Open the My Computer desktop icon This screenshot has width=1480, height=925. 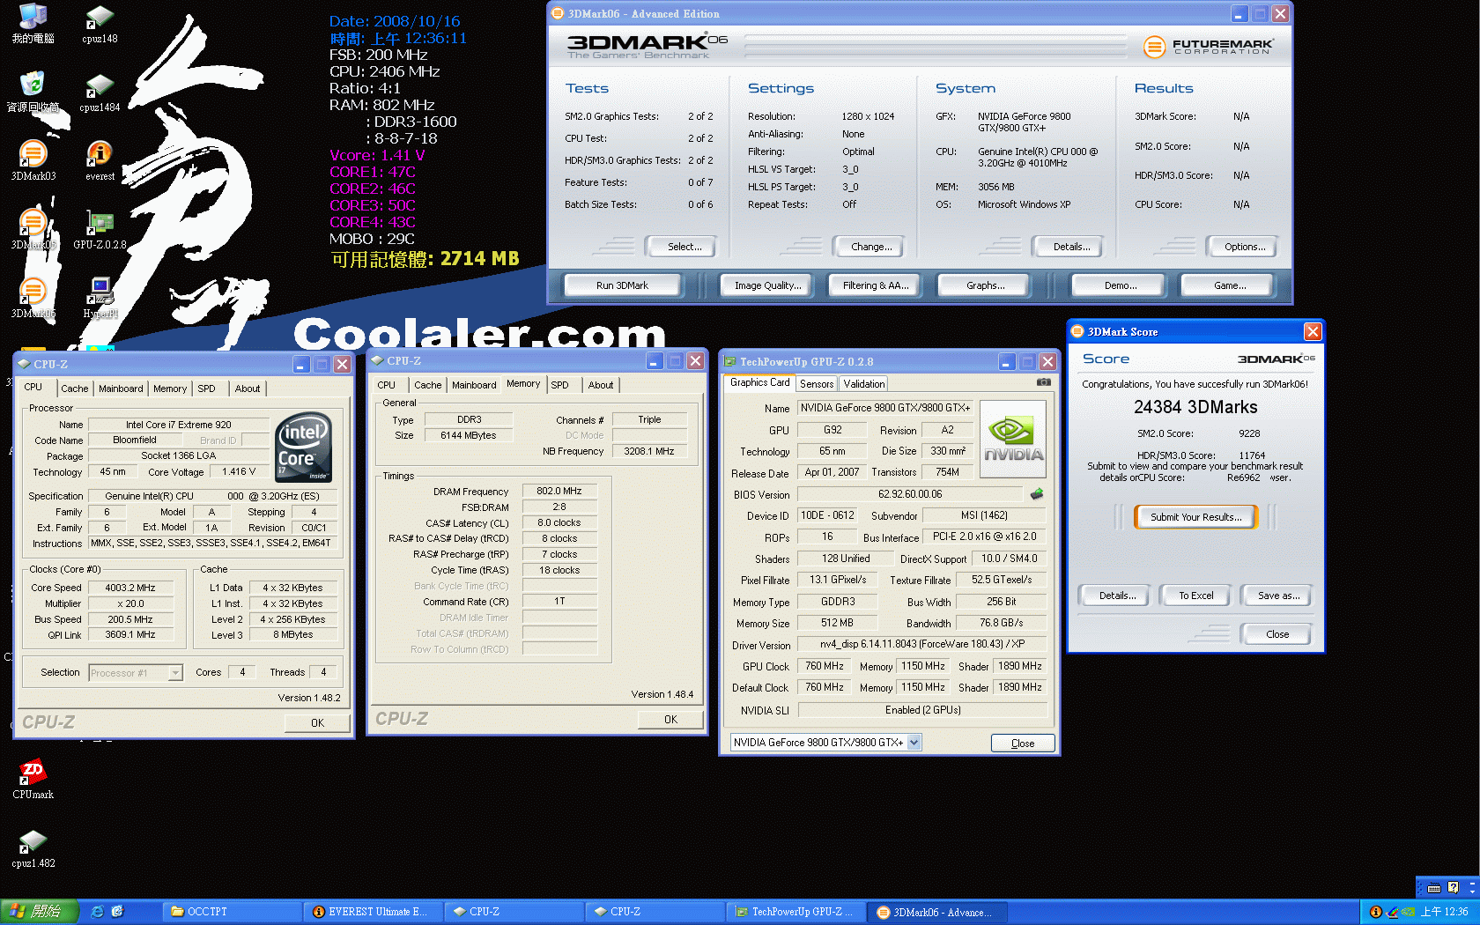[33, 25]
